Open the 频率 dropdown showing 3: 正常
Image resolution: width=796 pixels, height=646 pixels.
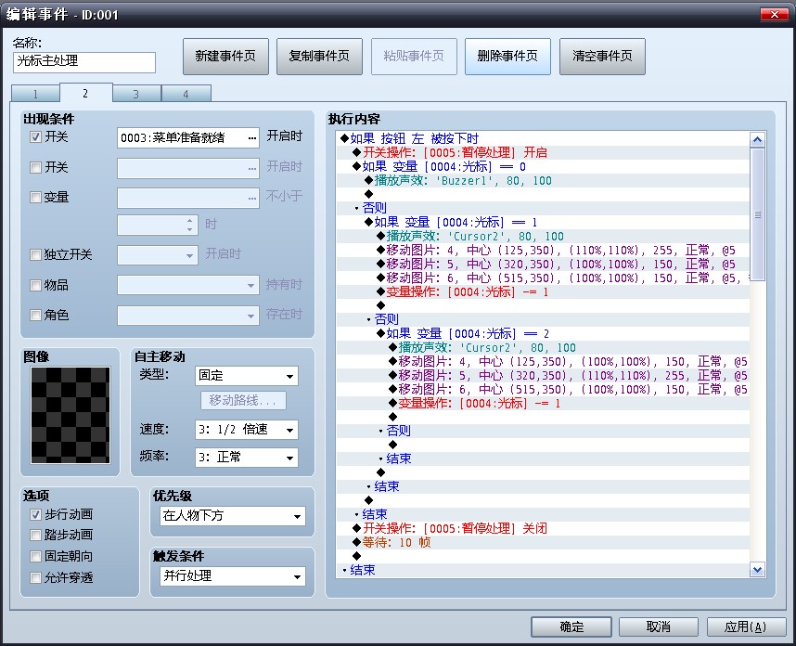point(246,458)
